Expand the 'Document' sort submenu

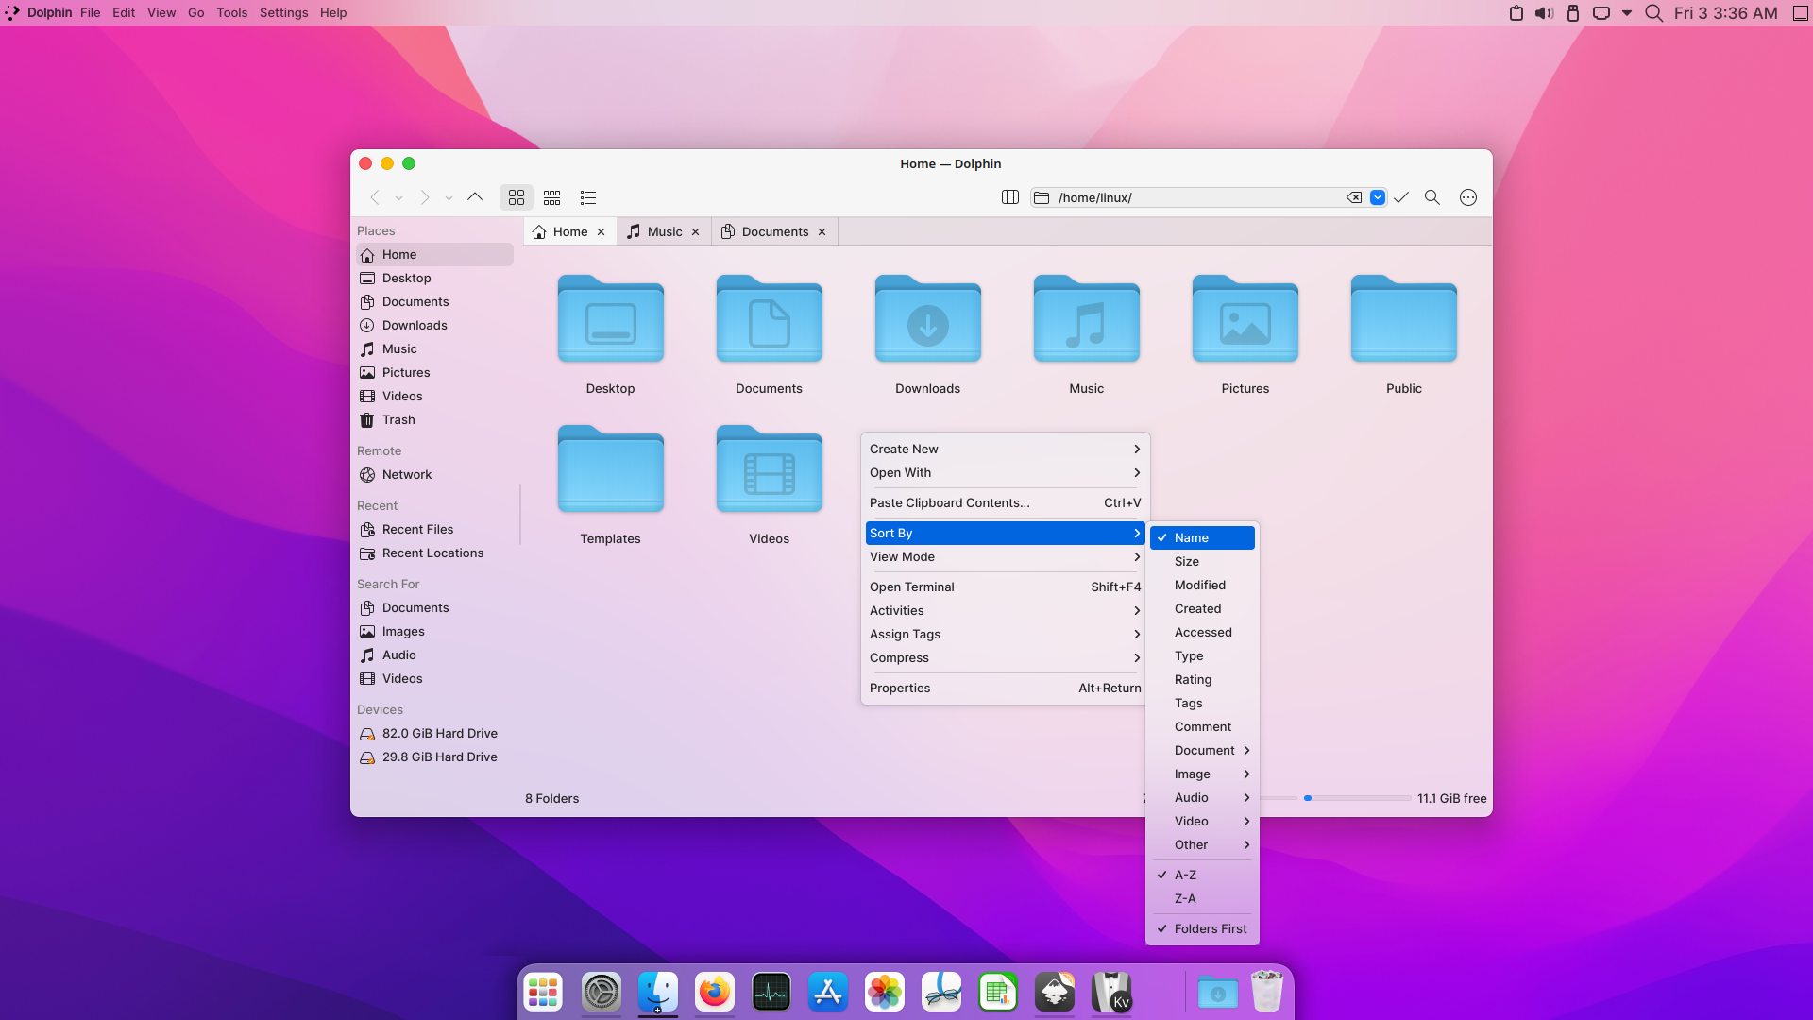point(1203,750)
